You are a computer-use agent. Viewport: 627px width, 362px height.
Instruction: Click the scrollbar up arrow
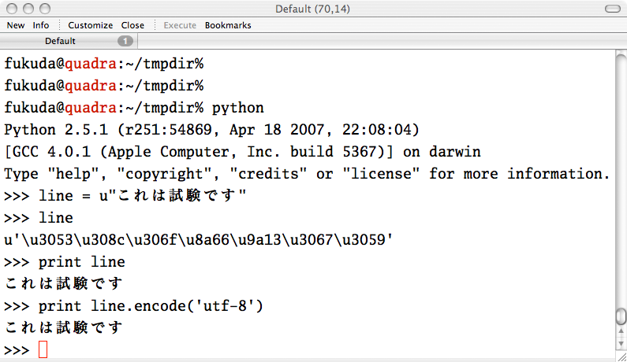621,331
